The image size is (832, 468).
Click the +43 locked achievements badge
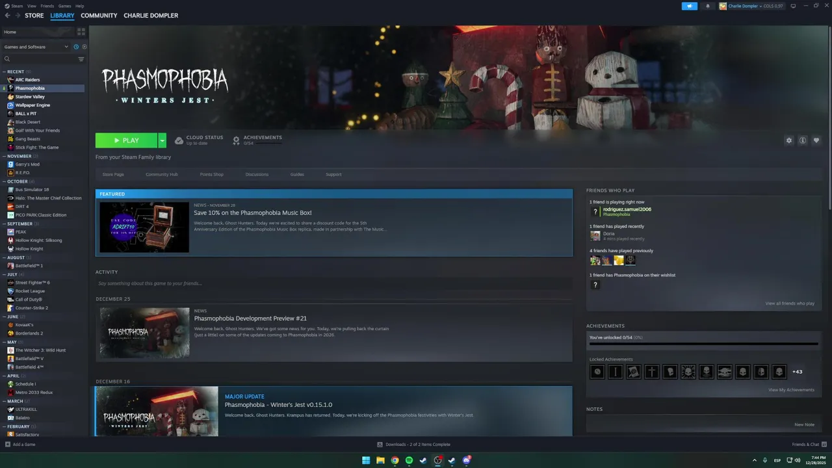point(797,372)
